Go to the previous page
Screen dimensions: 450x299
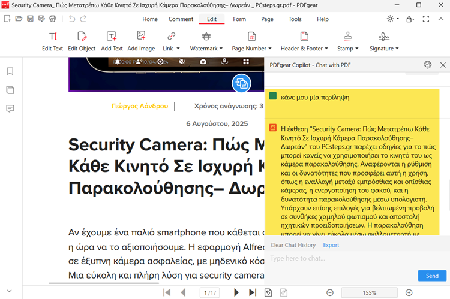183,292
